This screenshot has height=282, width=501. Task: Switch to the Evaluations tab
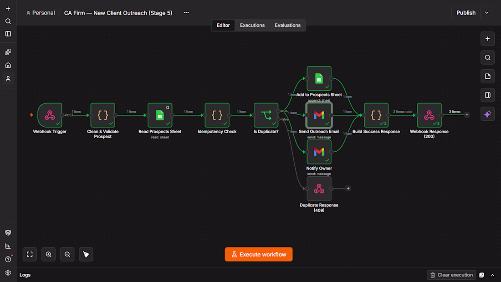click(x=287, y=25)
